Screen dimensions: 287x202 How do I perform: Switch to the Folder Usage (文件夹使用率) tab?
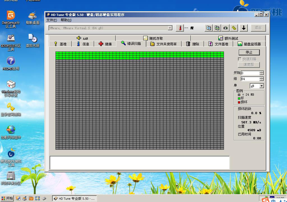click(164, 44)
